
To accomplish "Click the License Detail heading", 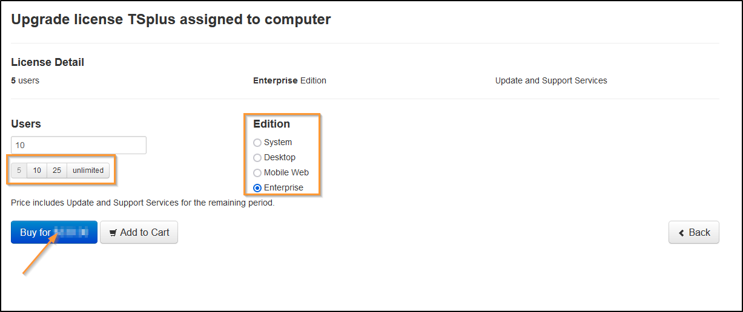I will click(47, 62).
